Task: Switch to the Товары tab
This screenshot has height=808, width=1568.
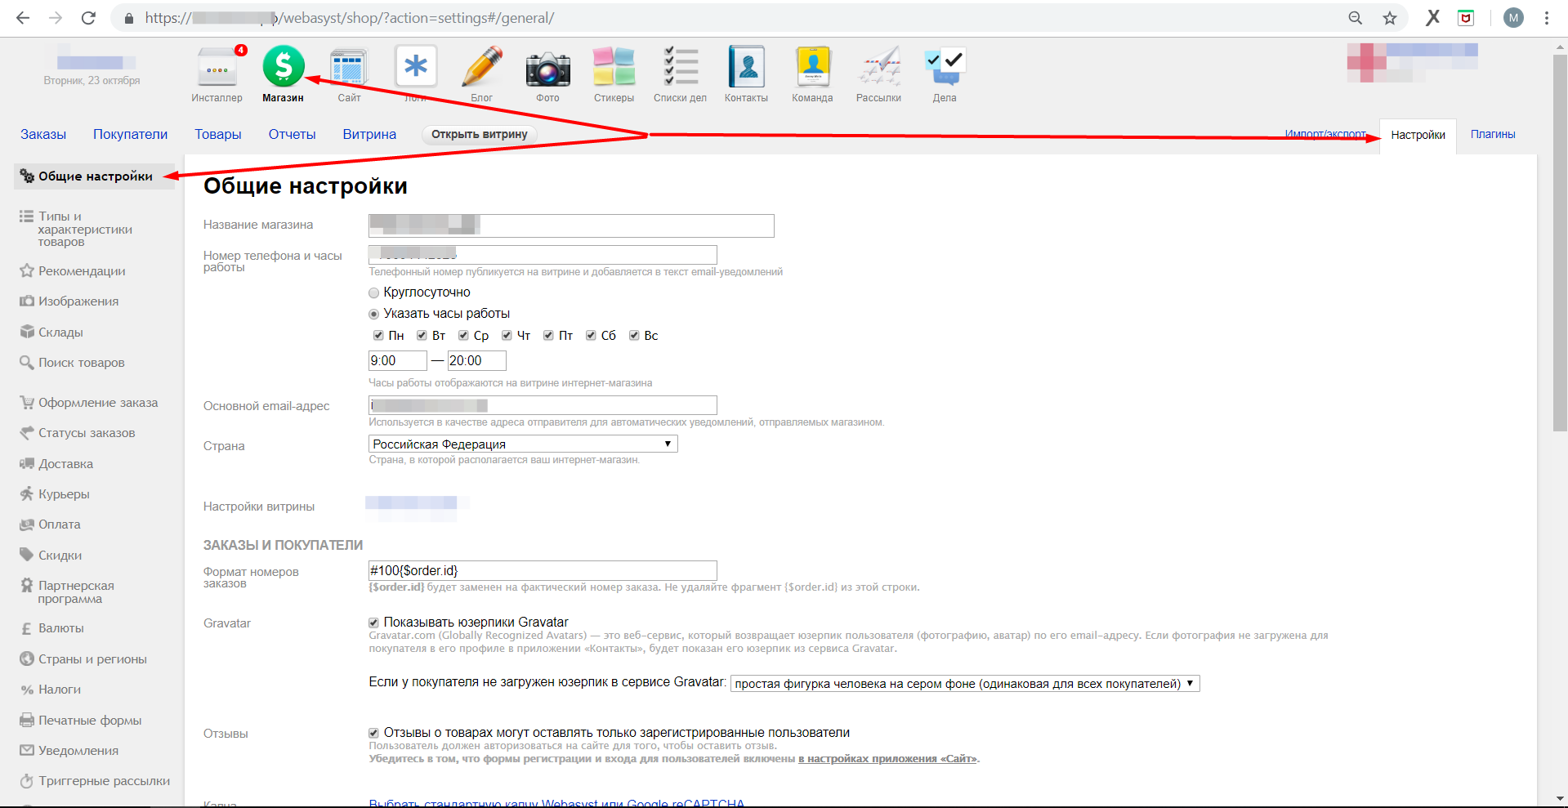Action: (218, 134)
